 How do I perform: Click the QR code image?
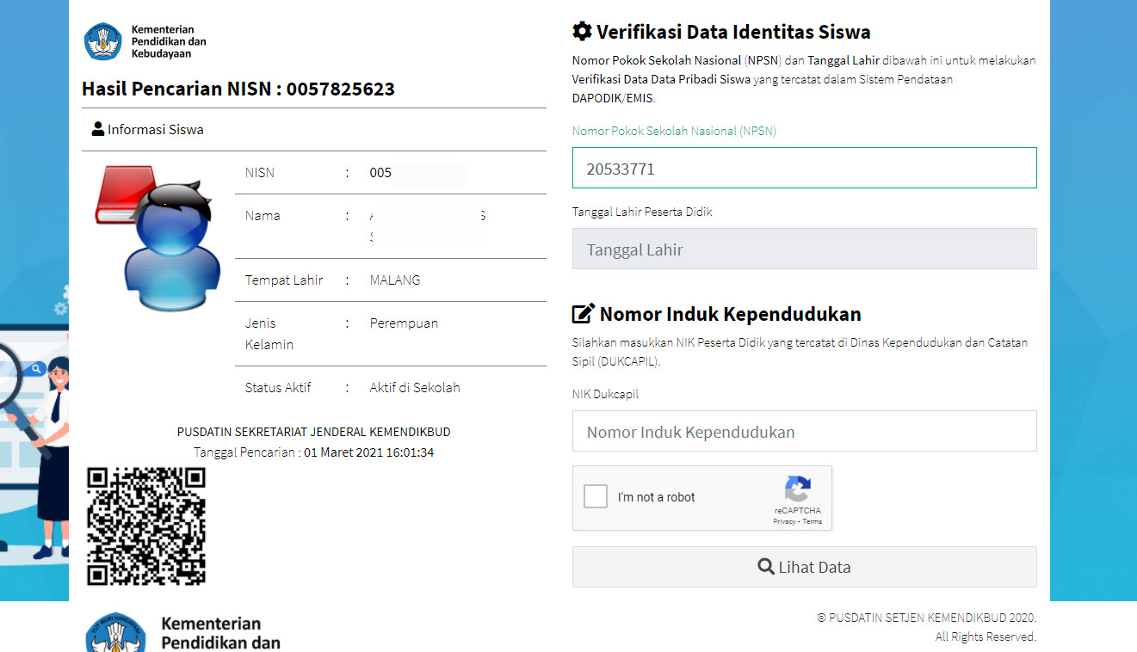[x=146, y=526]
